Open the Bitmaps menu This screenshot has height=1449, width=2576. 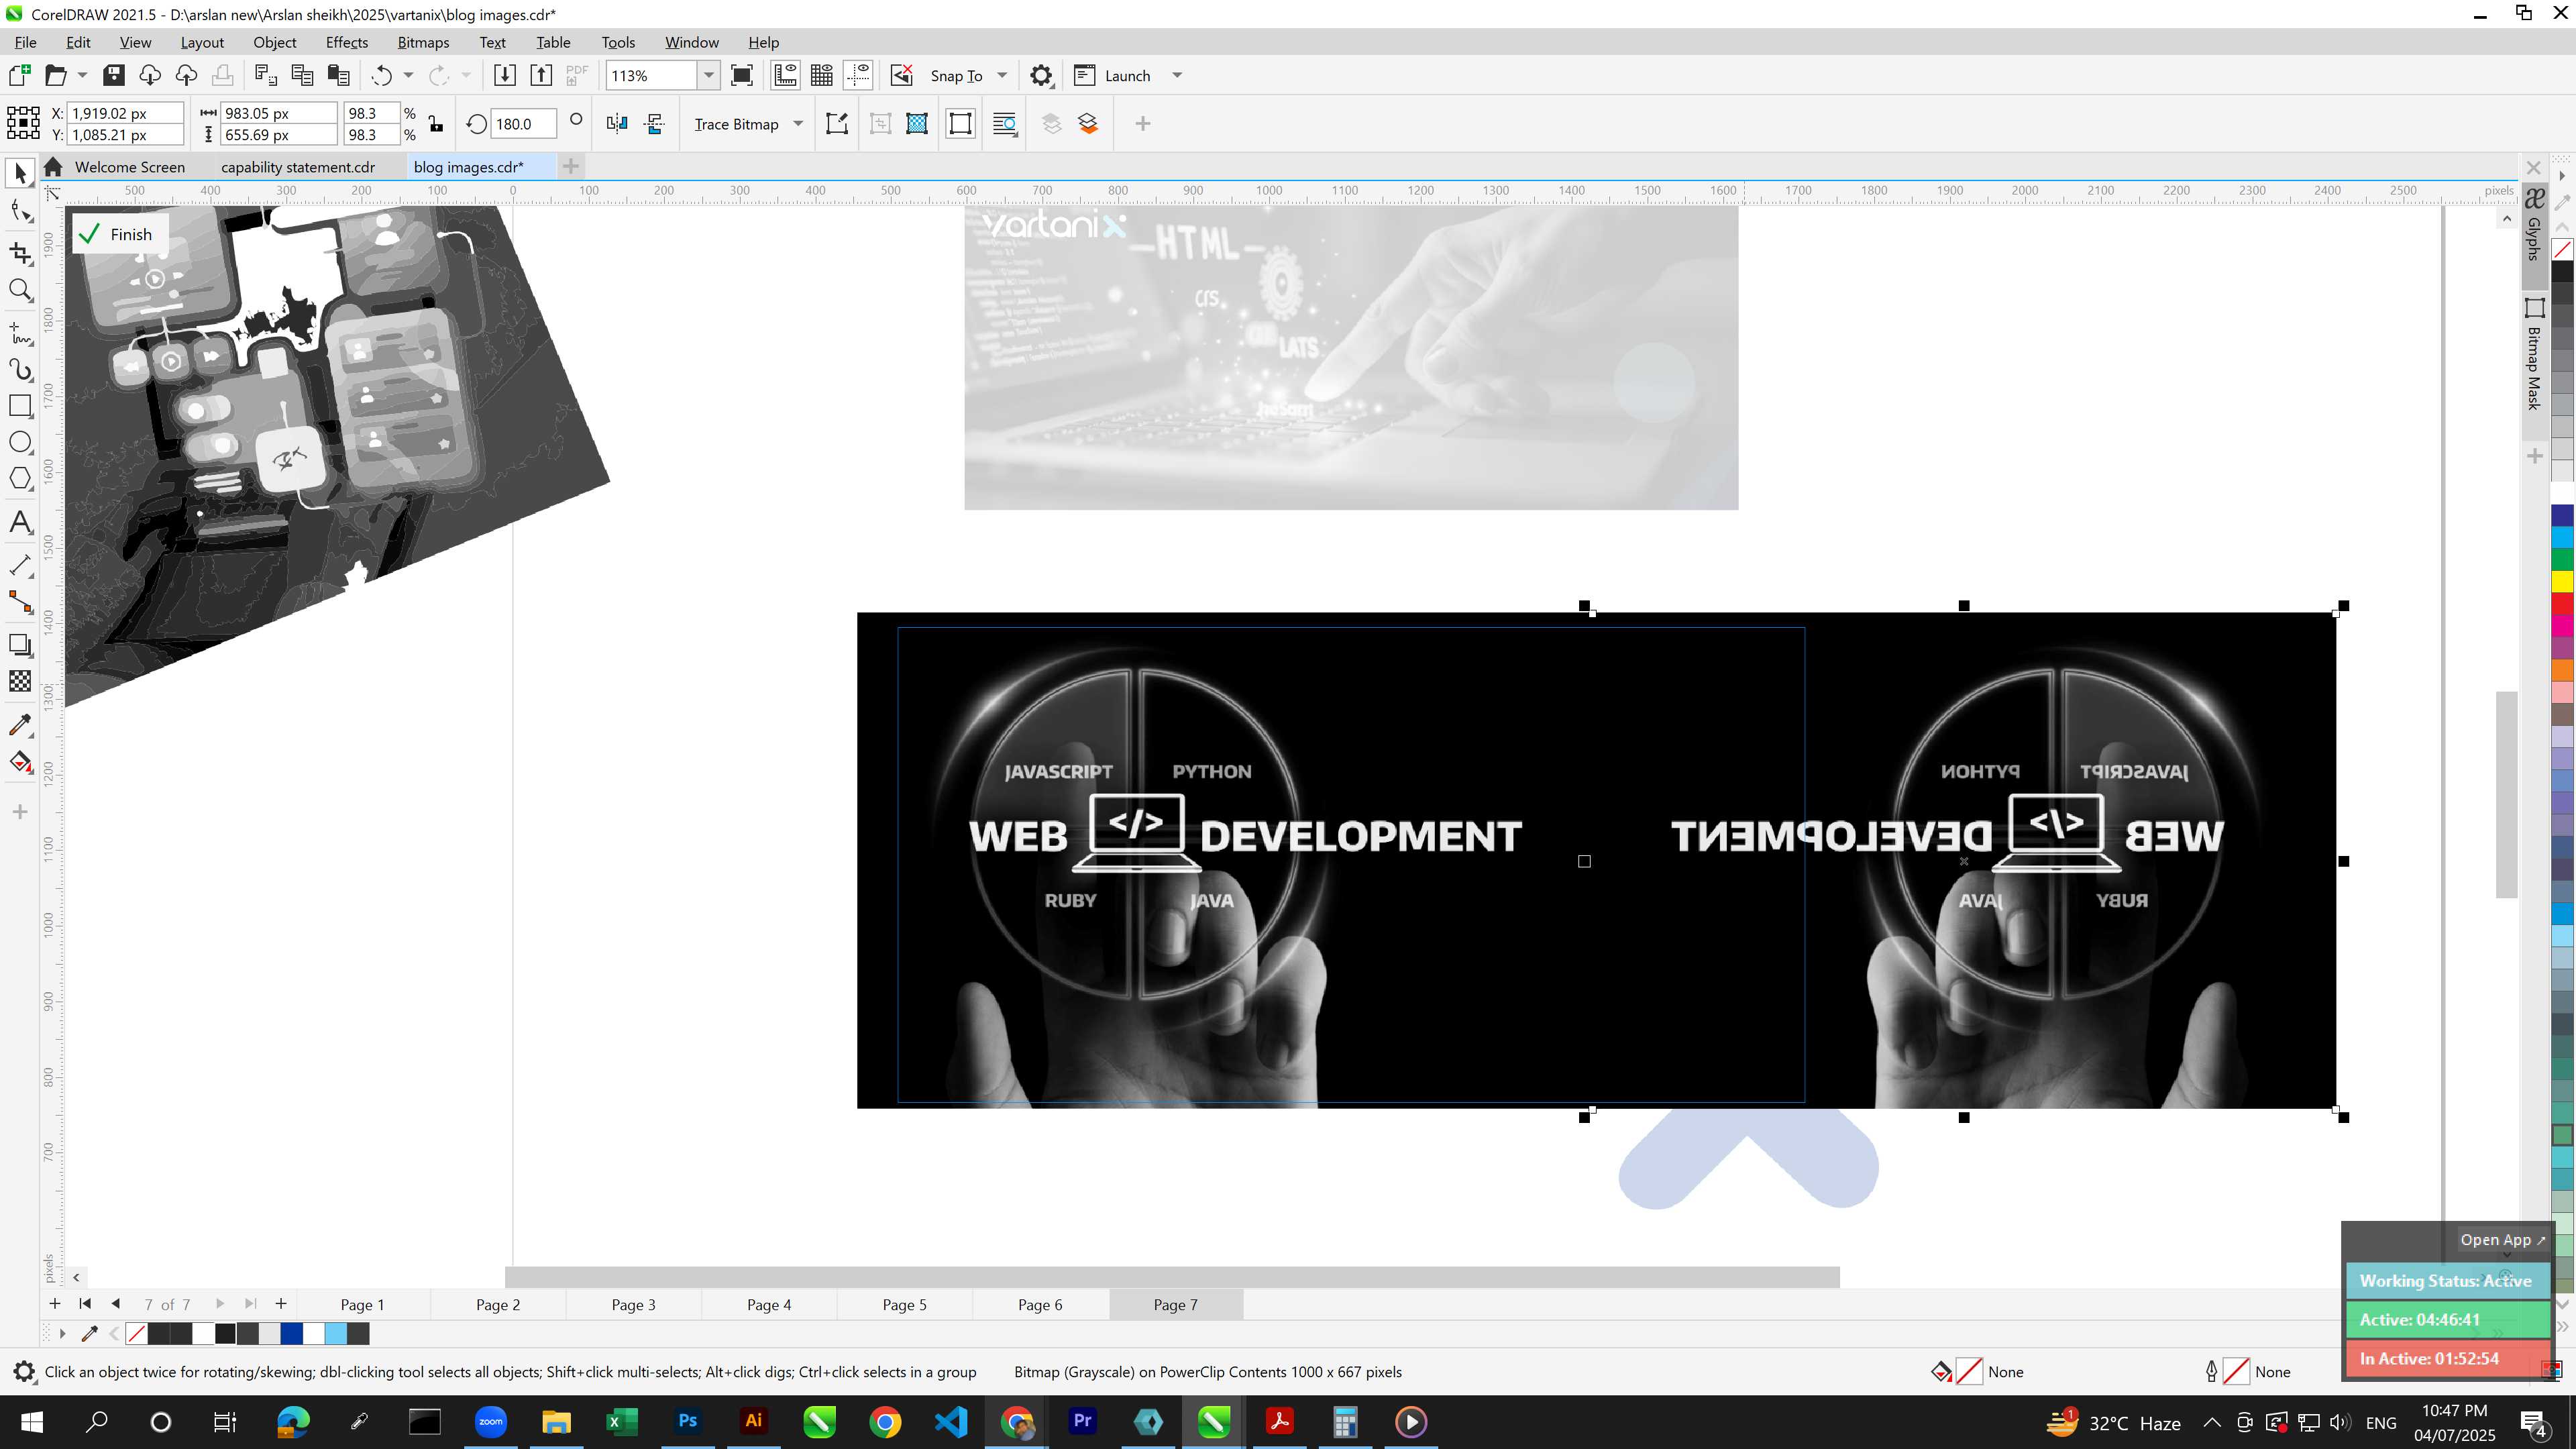(423, 42)
